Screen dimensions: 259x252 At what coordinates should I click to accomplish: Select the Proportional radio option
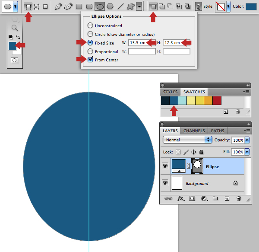(90, 51)
